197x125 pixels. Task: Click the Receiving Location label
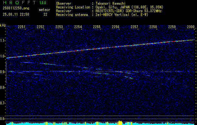[x=73, y=7]
